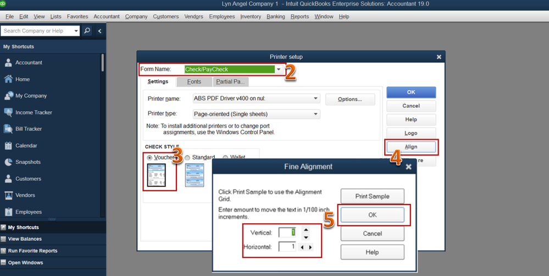Select Run Favorite Reports panel

pyautogui.click(x=53, y=251)
